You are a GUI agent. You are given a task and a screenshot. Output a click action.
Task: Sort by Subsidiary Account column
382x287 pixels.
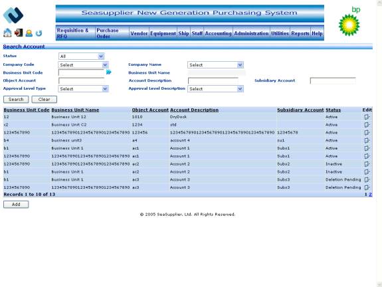(x=300, y=110)
